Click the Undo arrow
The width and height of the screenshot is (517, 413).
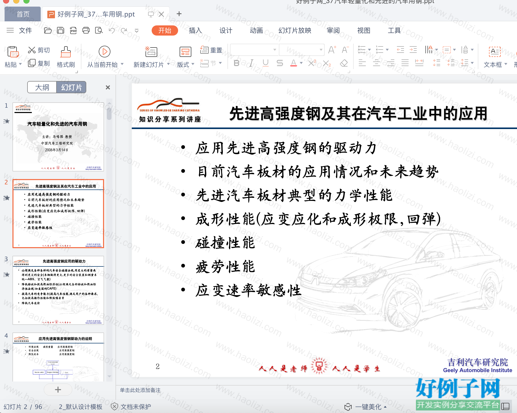point(112,30)
